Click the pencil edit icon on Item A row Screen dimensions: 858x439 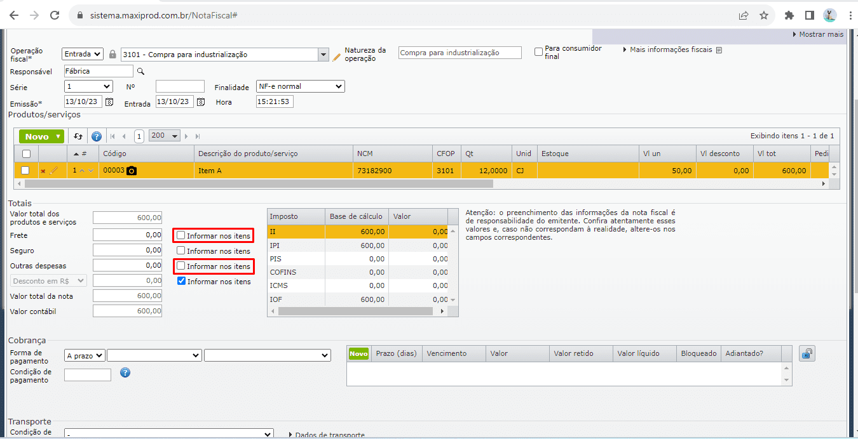tap(53, 171)
